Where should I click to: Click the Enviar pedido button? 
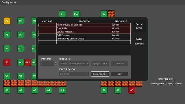(x=100, y=74)
